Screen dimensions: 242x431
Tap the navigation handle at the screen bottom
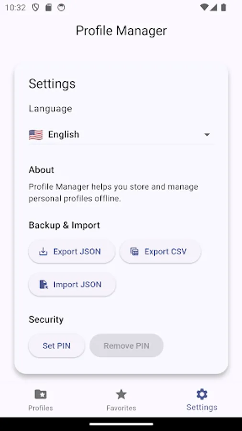pos(121,424)
